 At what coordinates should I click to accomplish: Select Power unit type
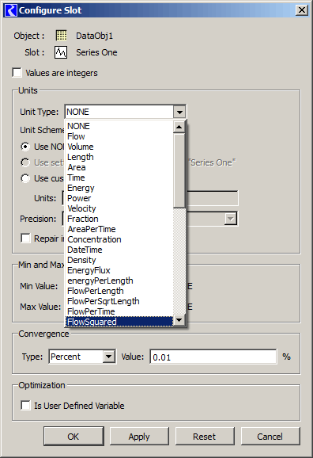[119, 198]
